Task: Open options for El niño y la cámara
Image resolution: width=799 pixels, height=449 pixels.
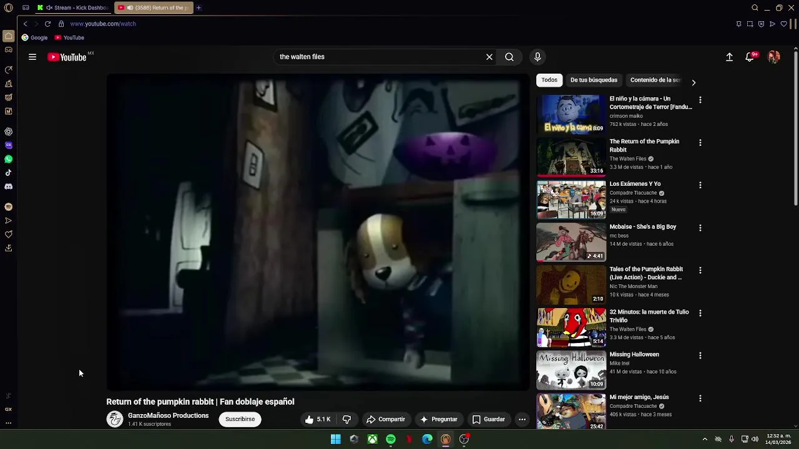Action: tap(700, 100)
